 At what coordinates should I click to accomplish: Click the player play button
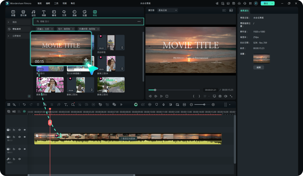tap(161, 96)
